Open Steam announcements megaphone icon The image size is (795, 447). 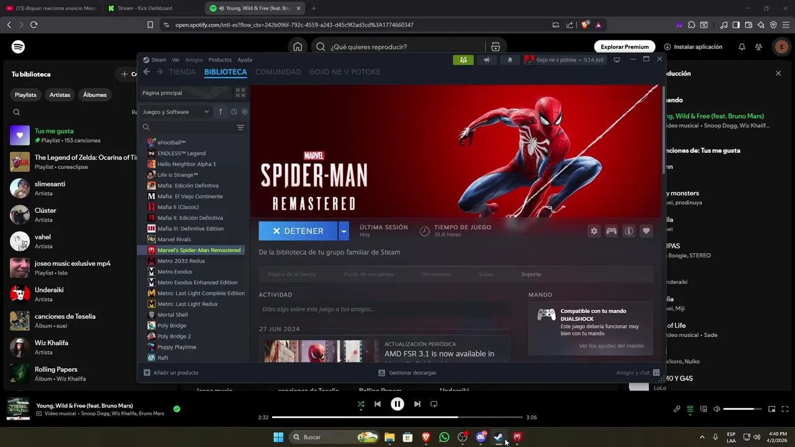tap(487, 60)
